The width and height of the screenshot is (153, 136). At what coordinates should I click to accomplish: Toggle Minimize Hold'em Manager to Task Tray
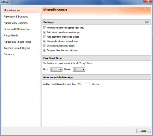coord(45,28)
